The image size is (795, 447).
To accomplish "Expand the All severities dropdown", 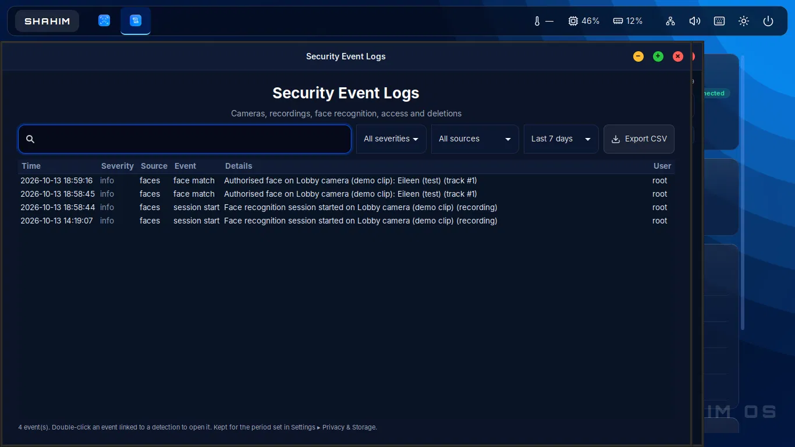I will pyautogui.click(x=391, y=139).
